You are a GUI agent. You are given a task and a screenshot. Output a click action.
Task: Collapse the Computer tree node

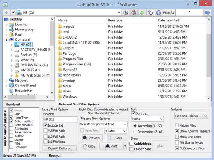point(6,40)
